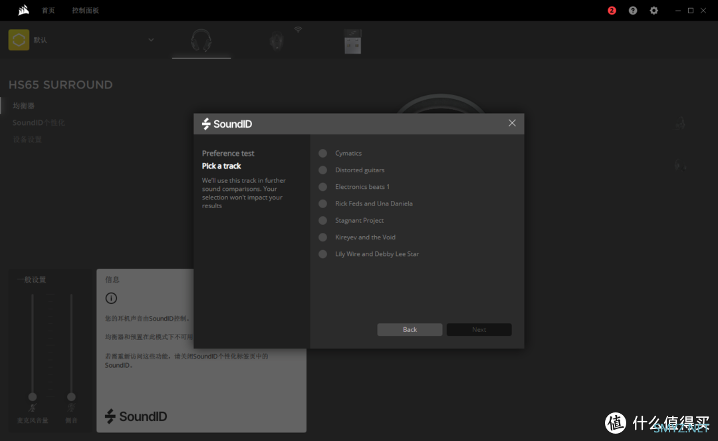
Task: Click the SoundID logo in the info panel
Action: coord(136,416)
